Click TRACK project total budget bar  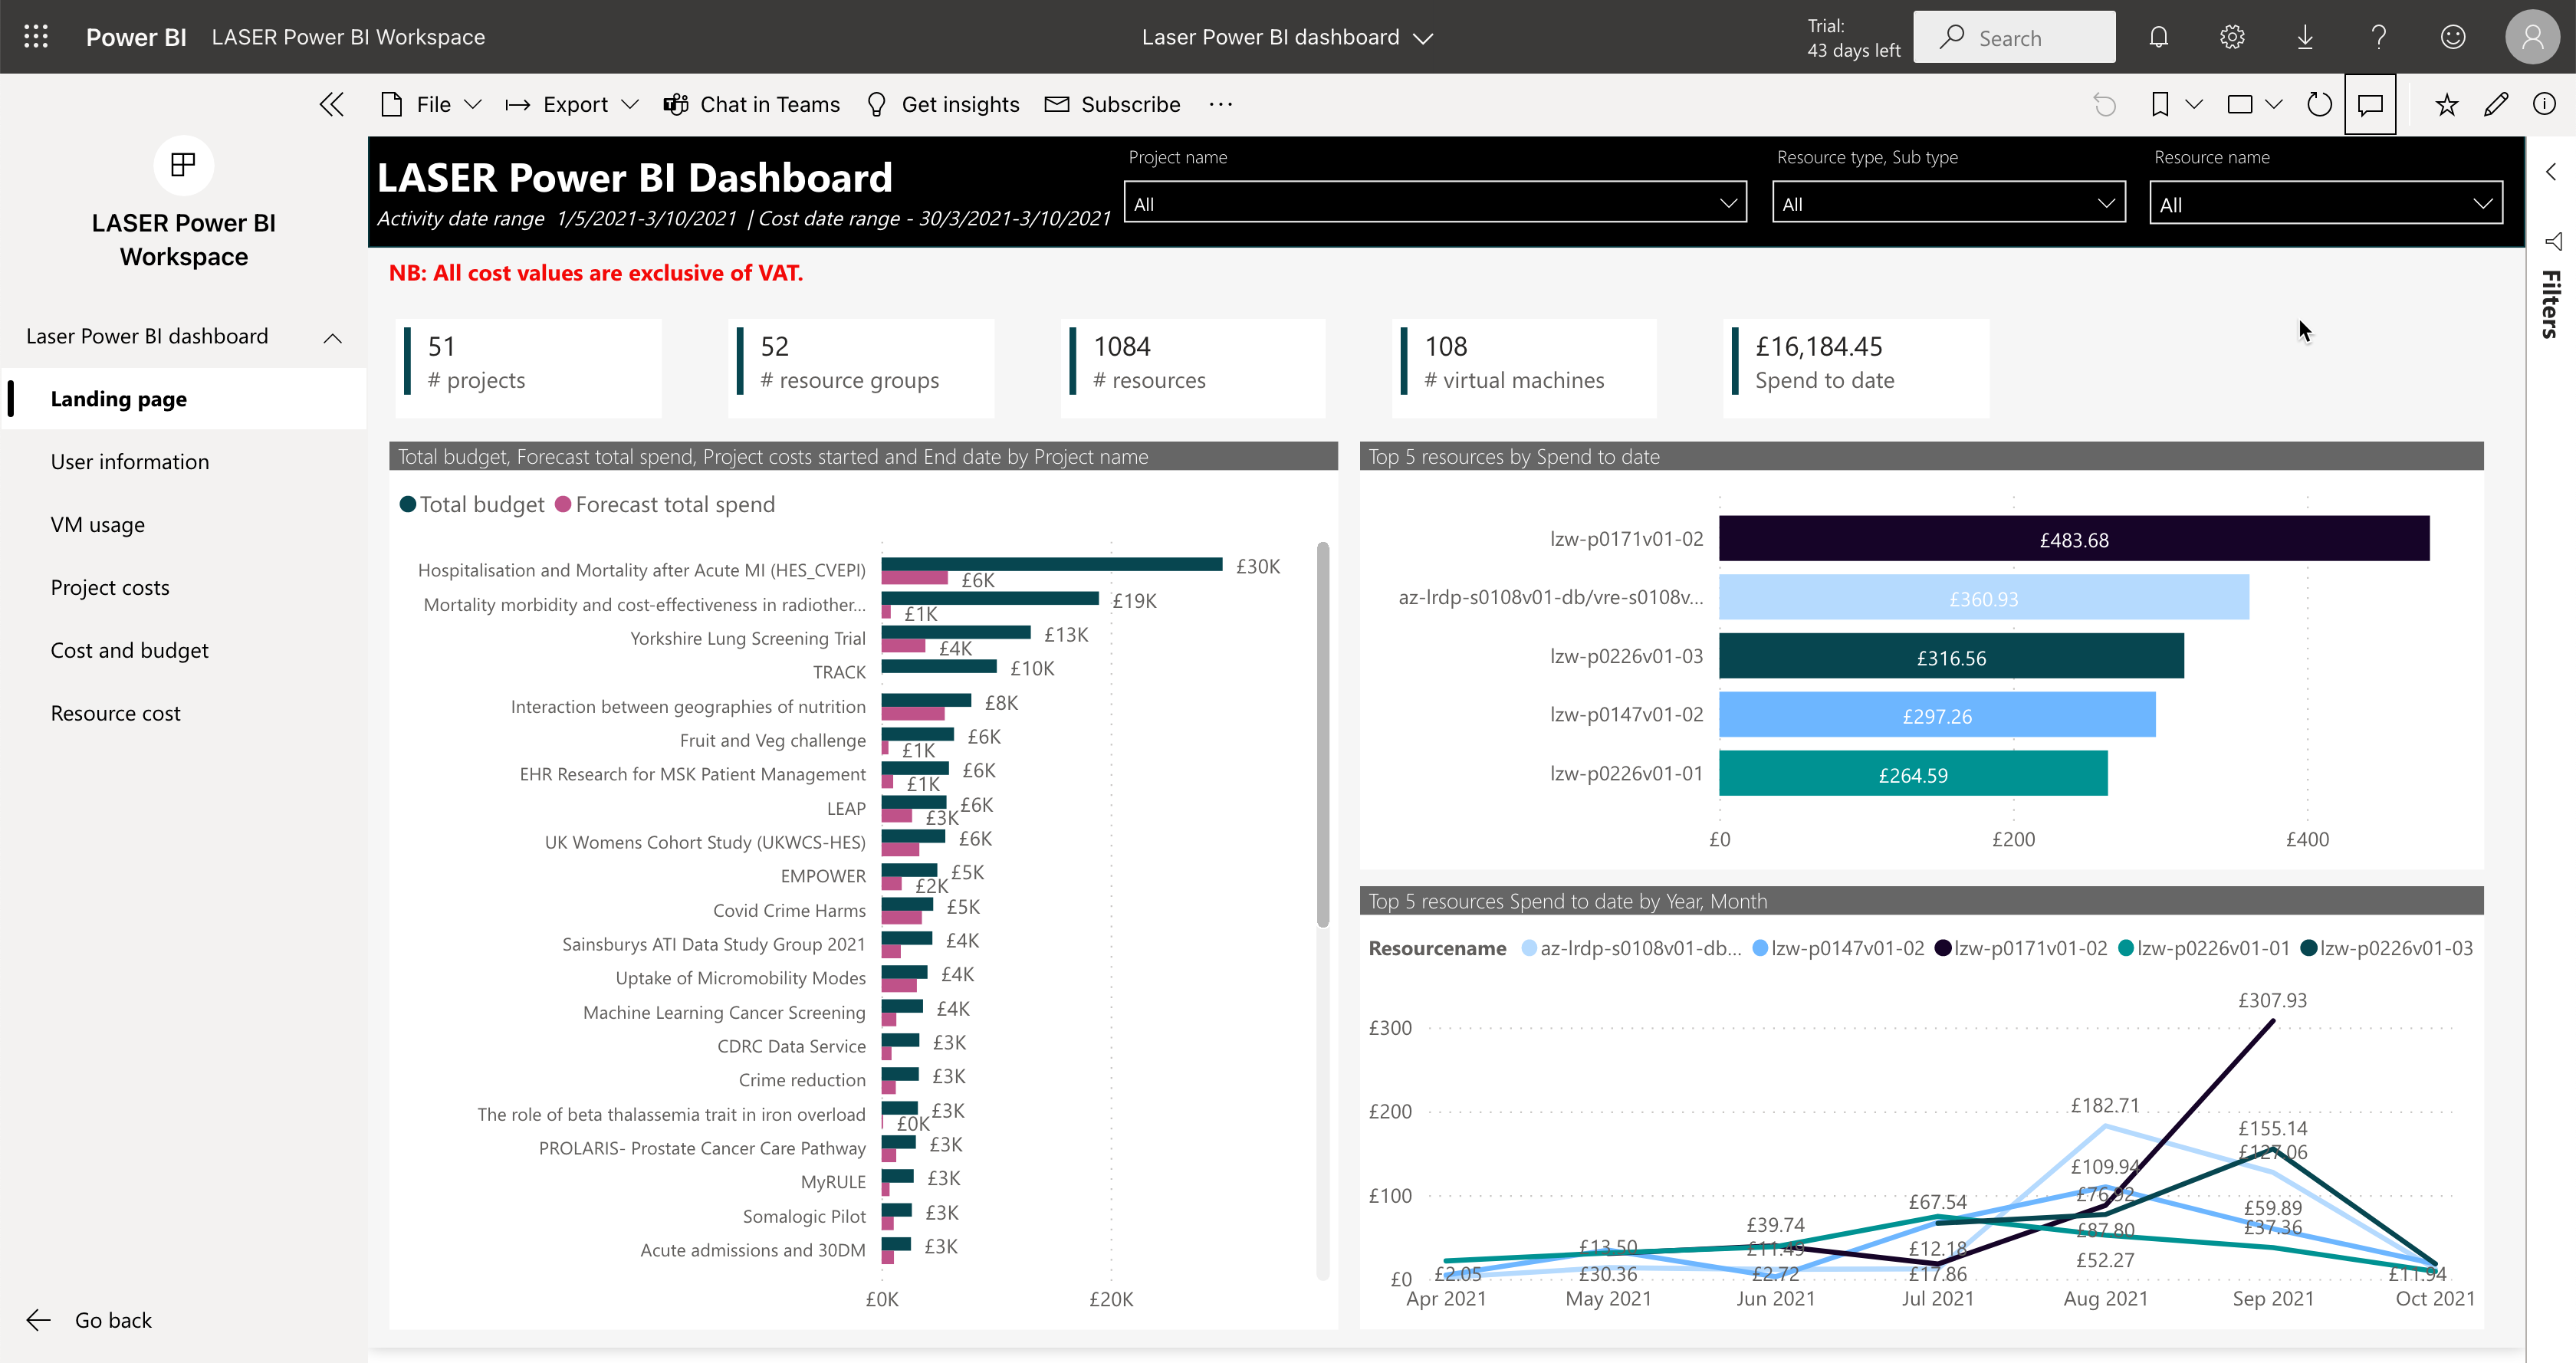point(939,666)
